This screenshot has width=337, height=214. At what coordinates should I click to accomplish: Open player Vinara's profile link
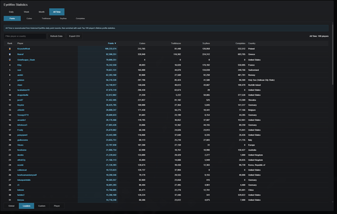(20, 145)
